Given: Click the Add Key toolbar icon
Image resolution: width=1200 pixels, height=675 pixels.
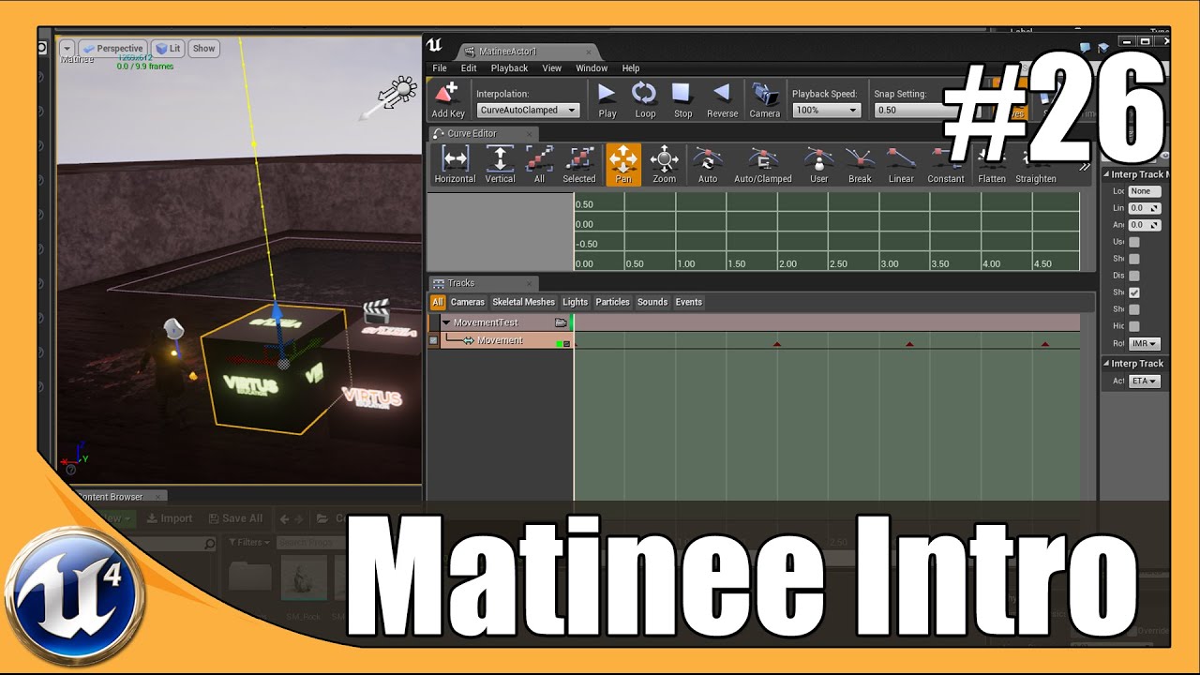Looking at the screenshot, I should [448, 99].
